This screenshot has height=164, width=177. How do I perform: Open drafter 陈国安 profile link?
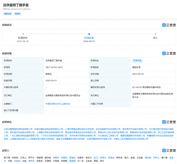[56, 158]
